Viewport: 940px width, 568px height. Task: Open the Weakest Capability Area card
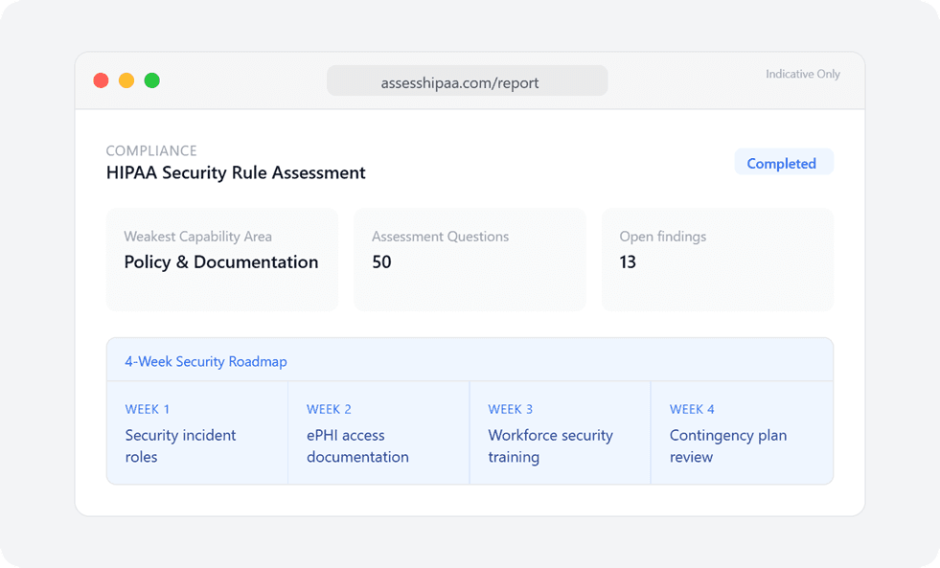click(221, 260)
